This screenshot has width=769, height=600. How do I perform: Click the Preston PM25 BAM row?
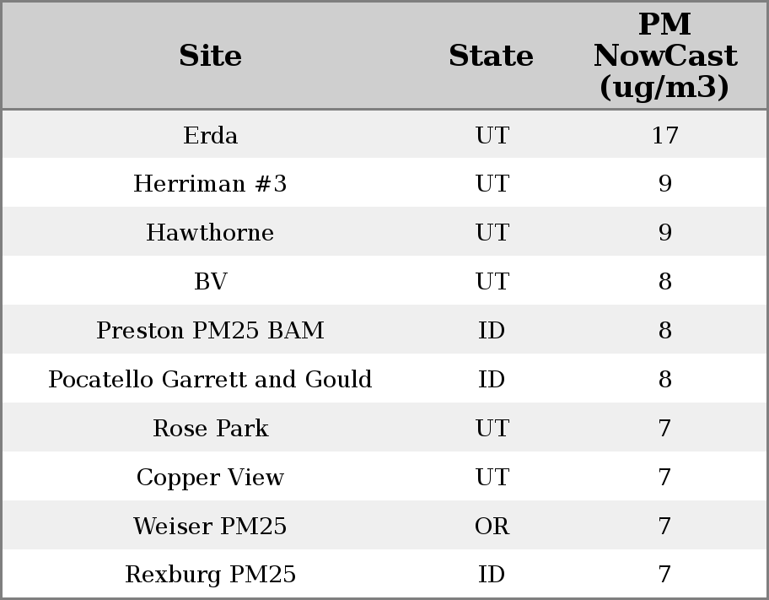210,331
